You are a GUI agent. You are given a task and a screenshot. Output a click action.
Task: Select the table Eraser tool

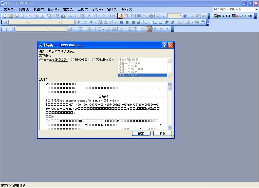coord(11,29)
